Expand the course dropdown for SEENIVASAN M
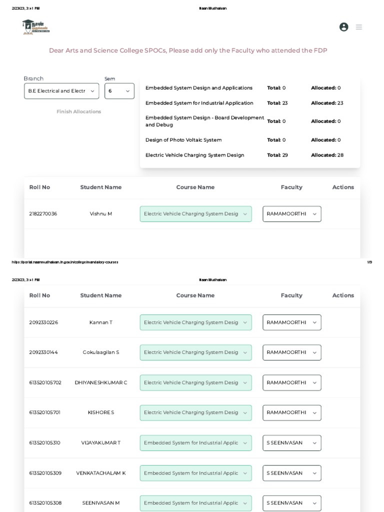The width and height of the screenshot is (384, 512). [x=195, y=503]
